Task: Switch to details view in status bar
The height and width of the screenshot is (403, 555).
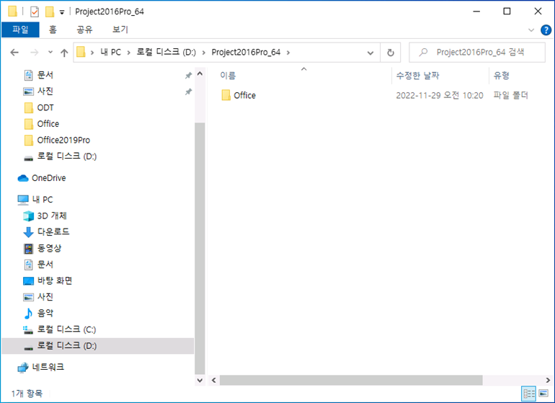Action: (529, 394)
